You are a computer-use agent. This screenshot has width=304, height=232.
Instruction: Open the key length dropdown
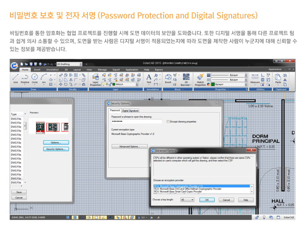click(x=187, y=200)
